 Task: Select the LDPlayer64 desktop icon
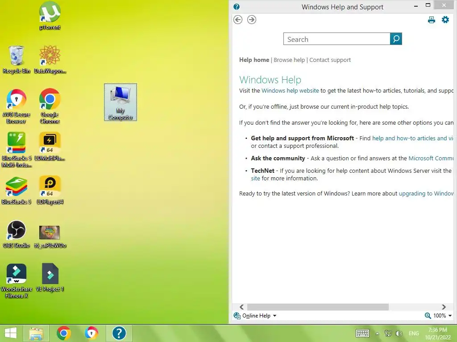[50, 190]
